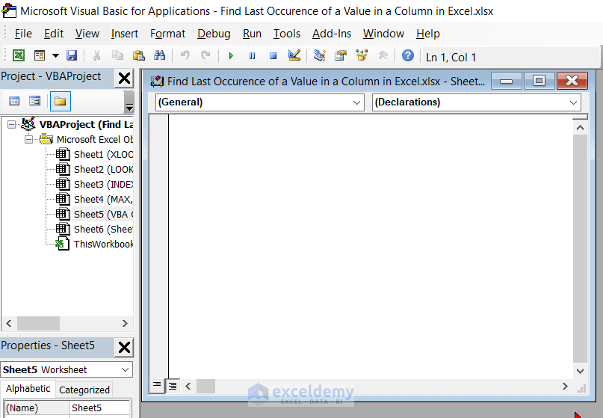Open the Tools menu
The image size is (603, 418).
point(286,34)
